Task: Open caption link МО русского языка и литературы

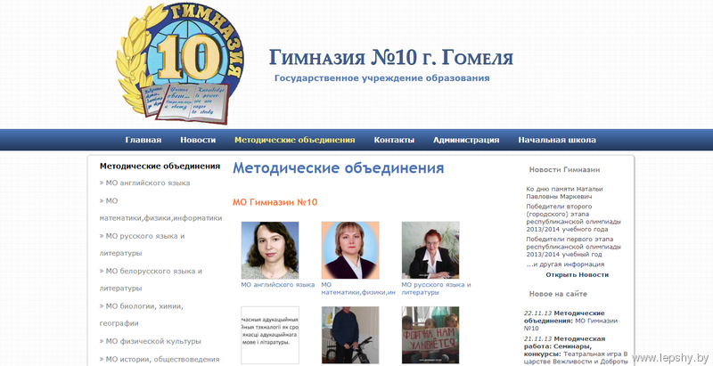Action: [x=436, y=289]
